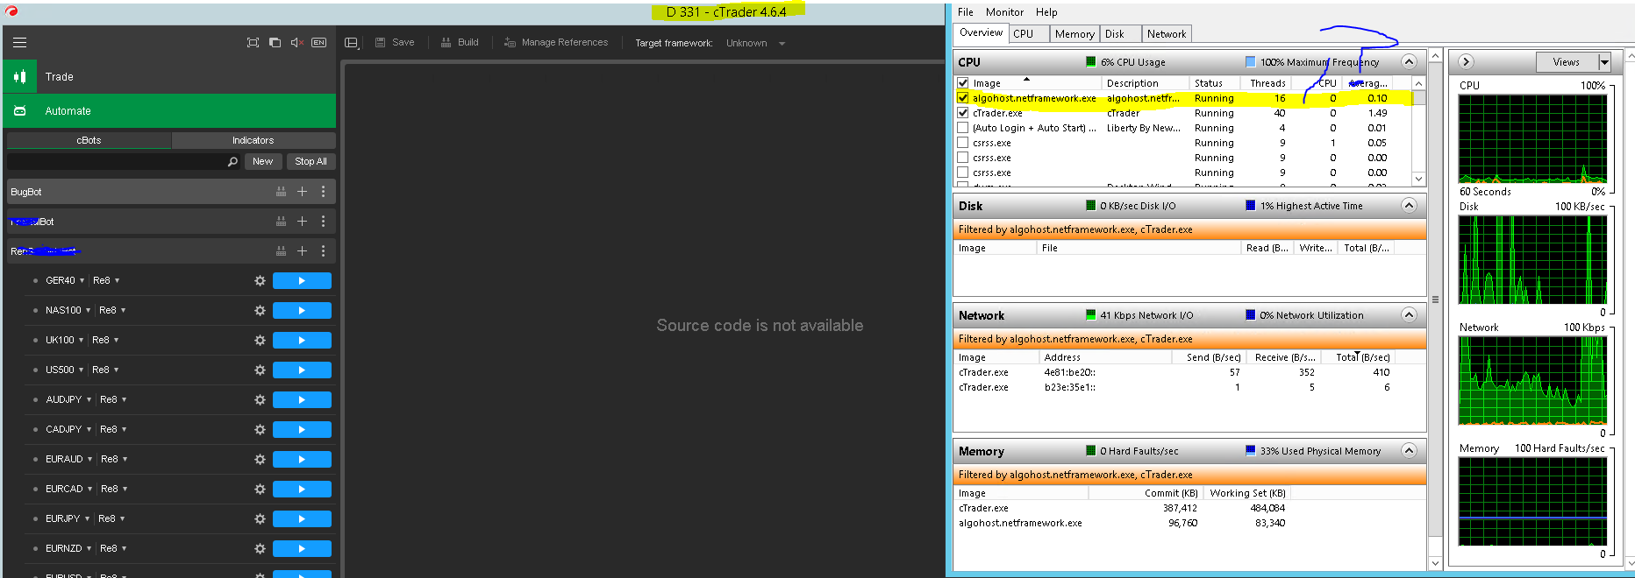This screenshot has width=1635, height=578.
Task: Toggle the editor layout panel icon
Action: 352,42
